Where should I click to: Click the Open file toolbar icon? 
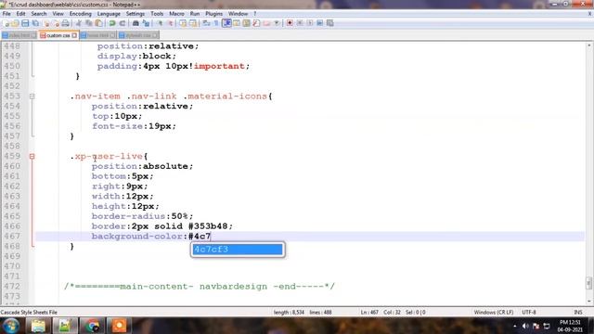15,23
